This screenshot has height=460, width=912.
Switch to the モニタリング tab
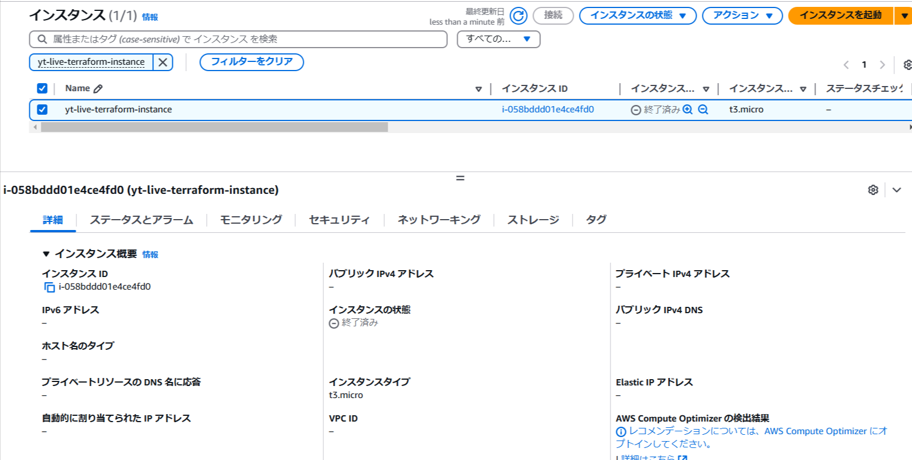click(x=251, y=220)
